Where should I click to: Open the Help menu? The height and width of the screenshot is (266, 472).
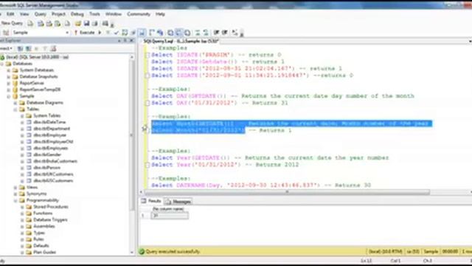pyautogui.click(x=160, y=14)
